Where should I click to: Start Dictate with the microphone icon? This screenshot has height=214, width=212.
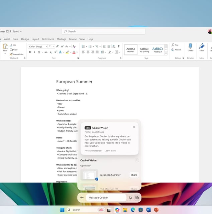[x=190, y=47]
